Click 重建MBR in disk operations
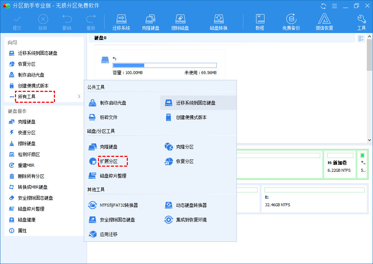The image size is (373, 264). tap(27, 166)
